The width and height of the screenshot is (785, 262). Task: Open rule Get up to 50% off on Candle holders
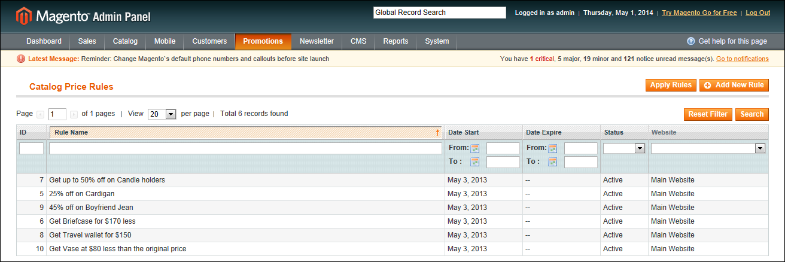tap(107, 180)
